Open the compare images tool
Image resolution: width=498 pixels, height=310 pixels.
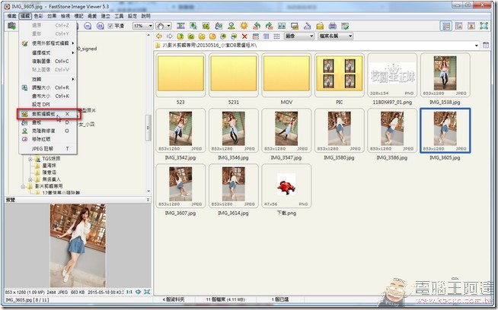pyautogui.click(x=282, y=26)
